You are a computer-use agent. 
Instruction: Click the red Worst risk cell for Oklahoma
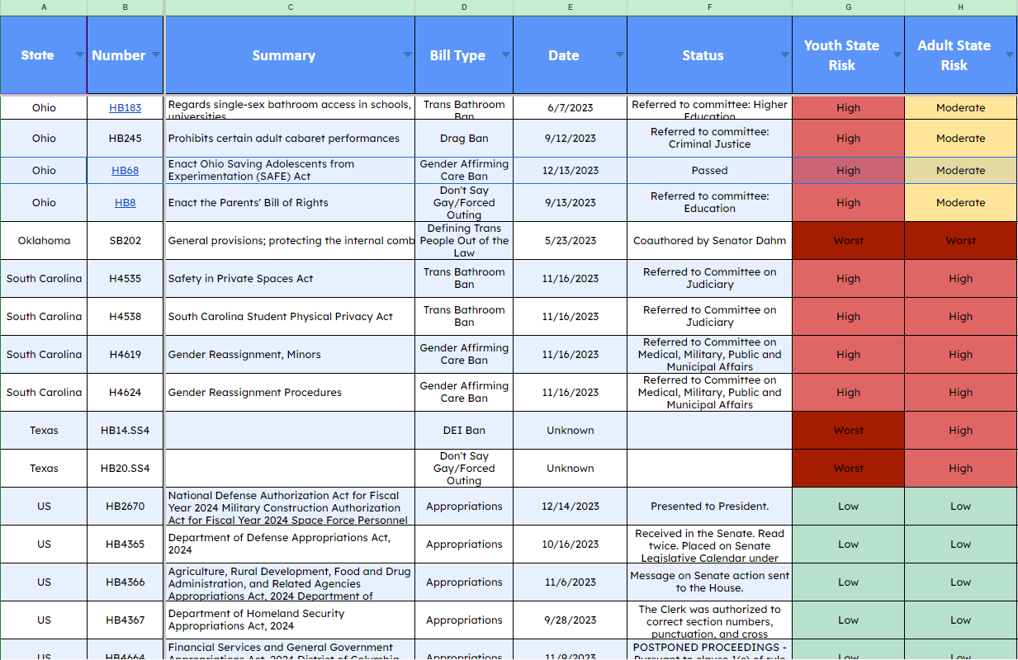click(x=848, y=240)
